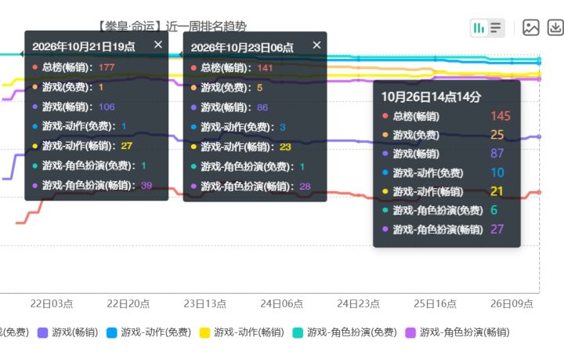Click the download data icon
This screenshot has height=359, width=564.
click(555, 27)
